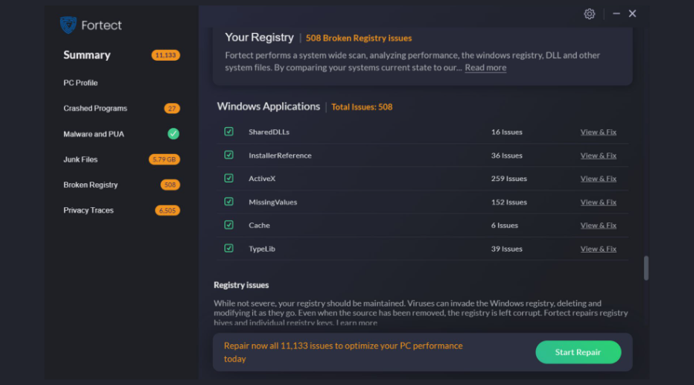Click the 6,505 privacy traces badge
The image size is (694, 385).
(167, 210)
